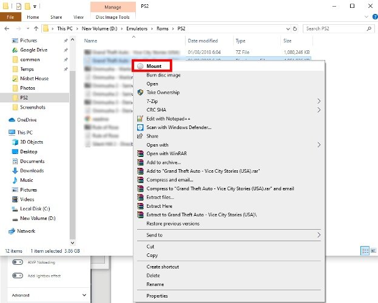Click the scroll down arrow in navigation pane
This screenshot has height=303, width=378.
[73, 243]
